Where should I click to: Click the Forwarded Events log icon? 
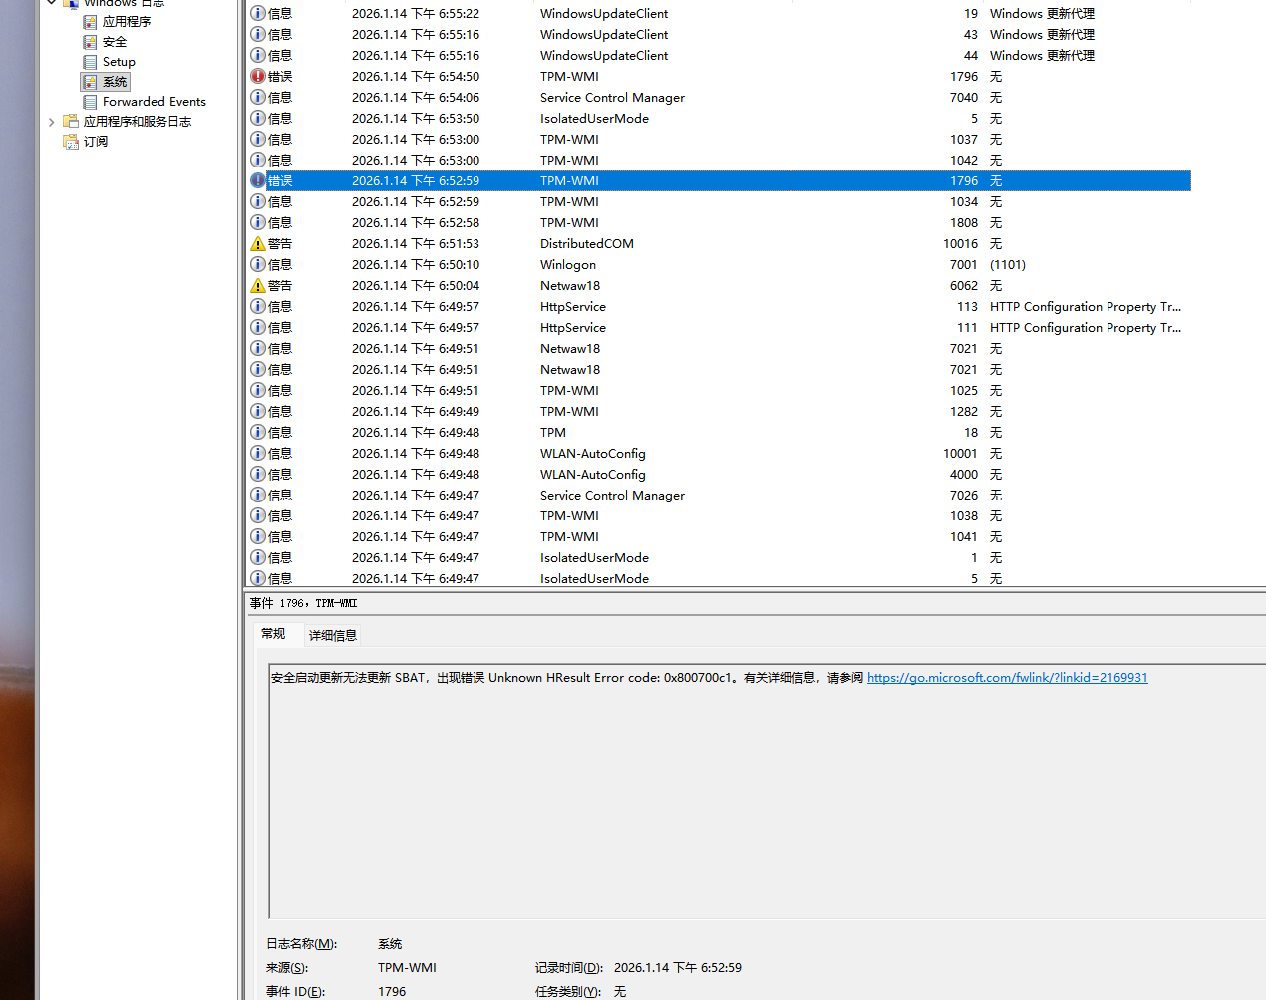point(90,101)
